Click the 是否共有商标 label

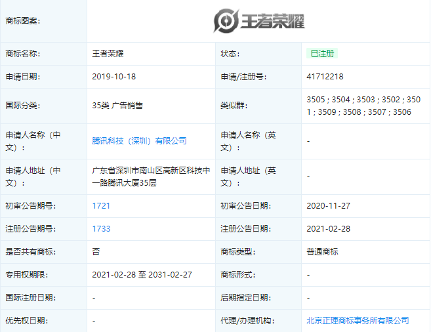[31, 252]
